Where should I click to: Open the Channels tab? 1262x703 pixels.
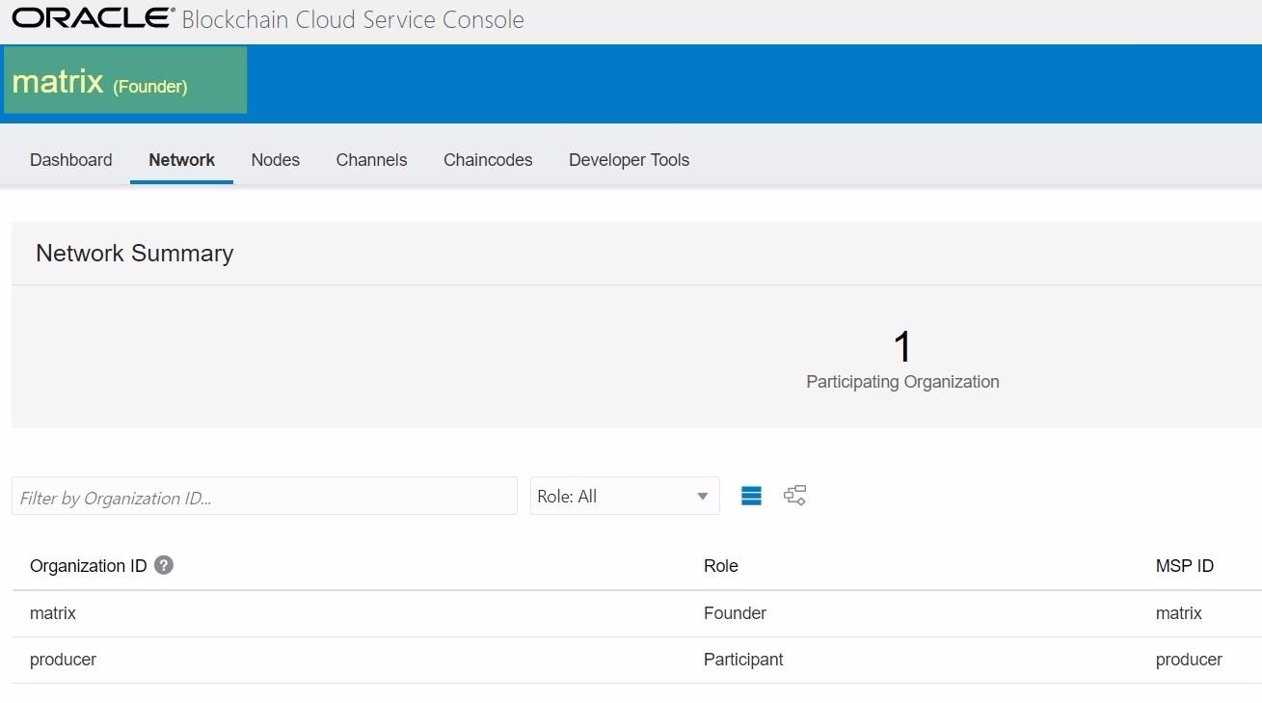click(x=371, y=160)
